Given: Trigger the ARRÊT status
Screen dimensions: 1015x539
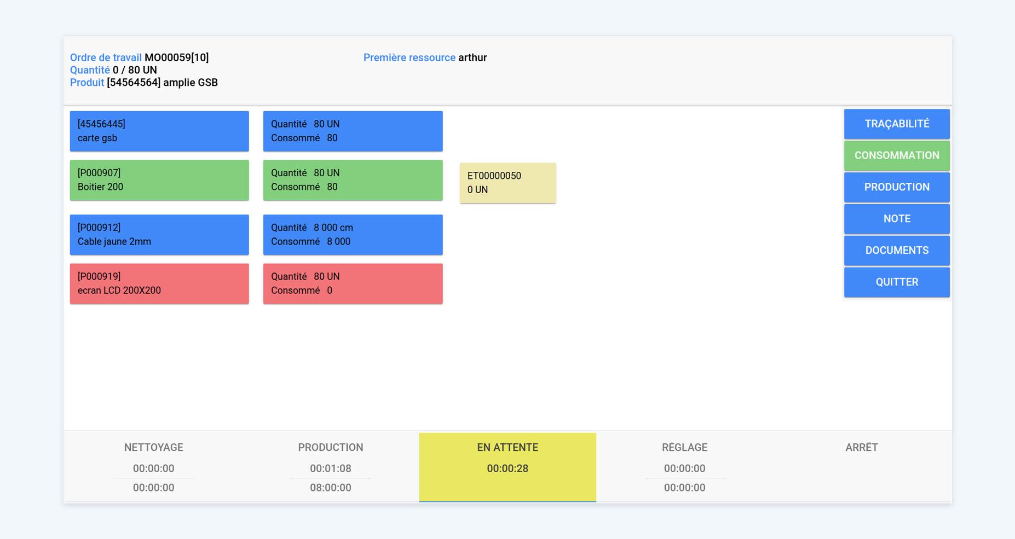Looking at the screenshot, I should 860,447.
